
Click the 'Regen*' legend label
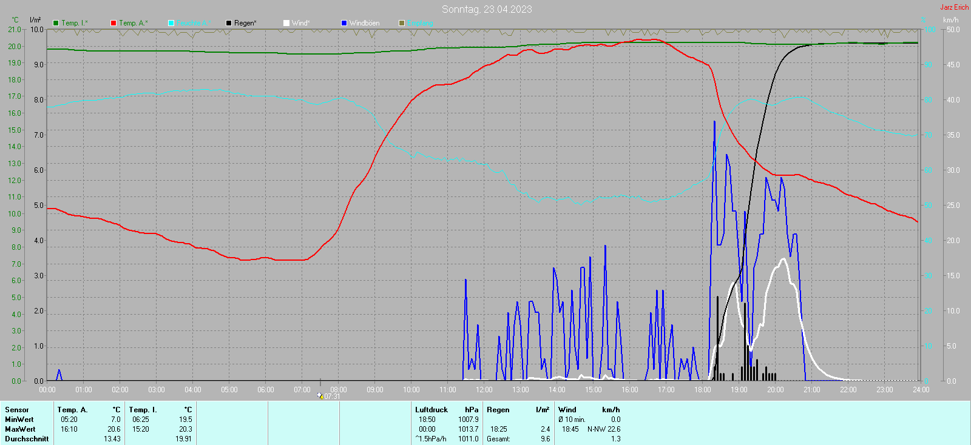[x=245, y=23]
